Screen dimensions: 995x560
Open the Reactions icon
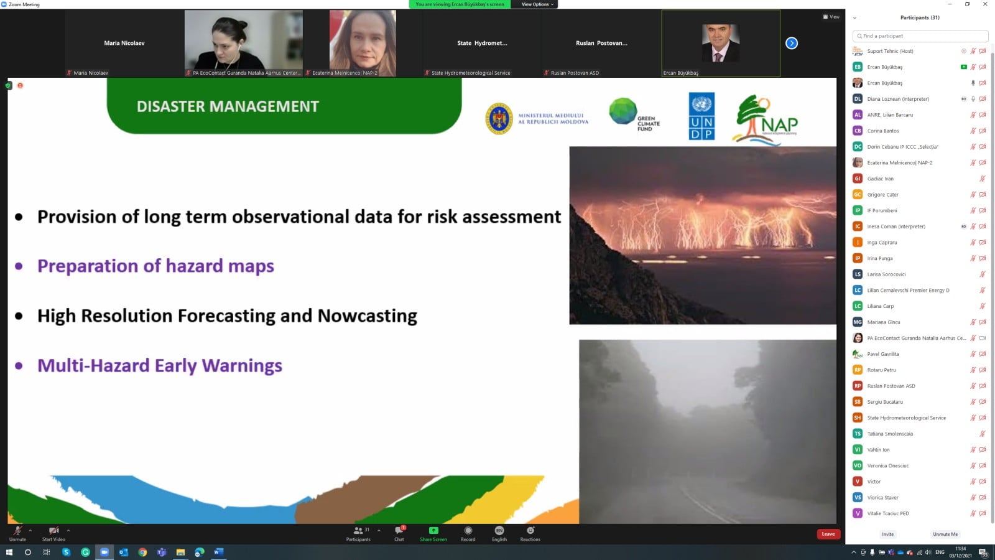point(530,531)
